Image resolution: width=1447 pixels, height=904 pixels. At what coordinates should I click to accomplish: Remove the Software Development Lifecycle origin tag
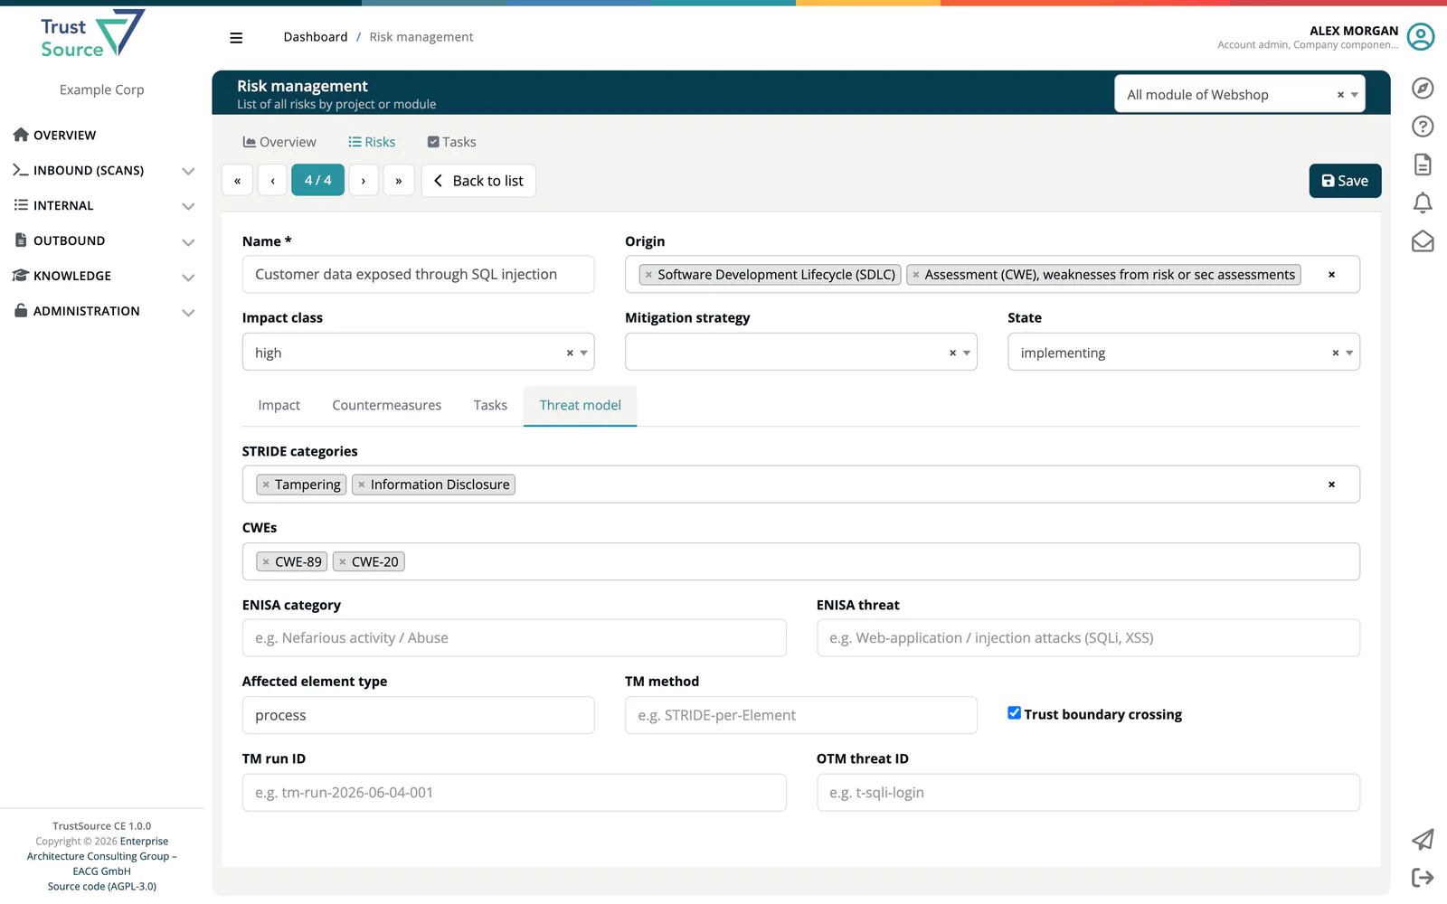pyautogui.click(x=648, y=275)
